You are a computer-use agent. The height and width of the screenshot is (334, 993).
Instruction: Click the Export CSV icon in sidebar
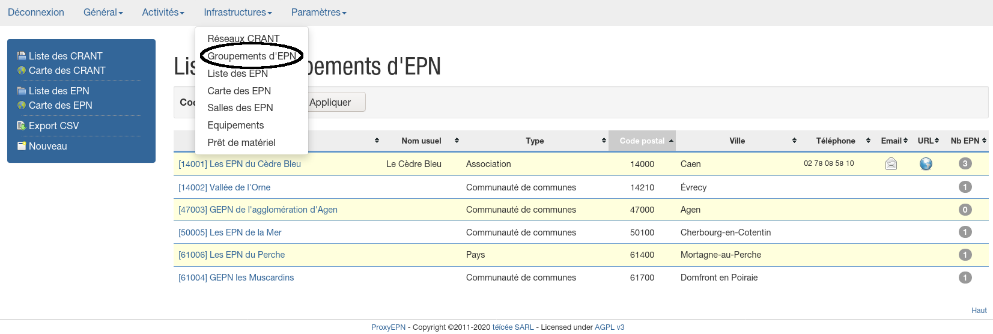[x=22, y=126]
